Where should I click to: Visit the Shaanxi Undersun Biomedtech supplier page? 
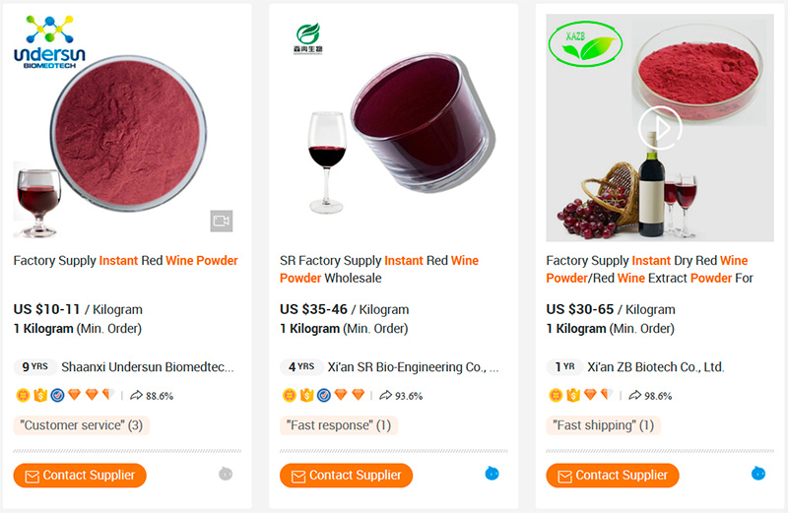148,367
